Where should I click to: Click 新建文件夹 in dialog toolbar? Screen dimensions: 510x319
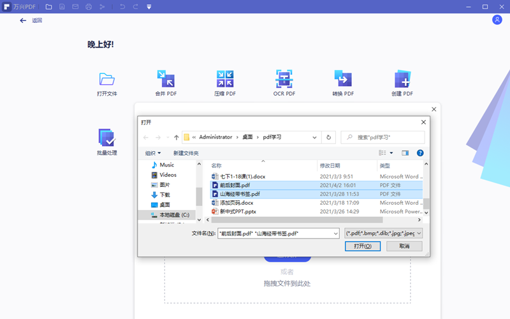click(186, 153)
